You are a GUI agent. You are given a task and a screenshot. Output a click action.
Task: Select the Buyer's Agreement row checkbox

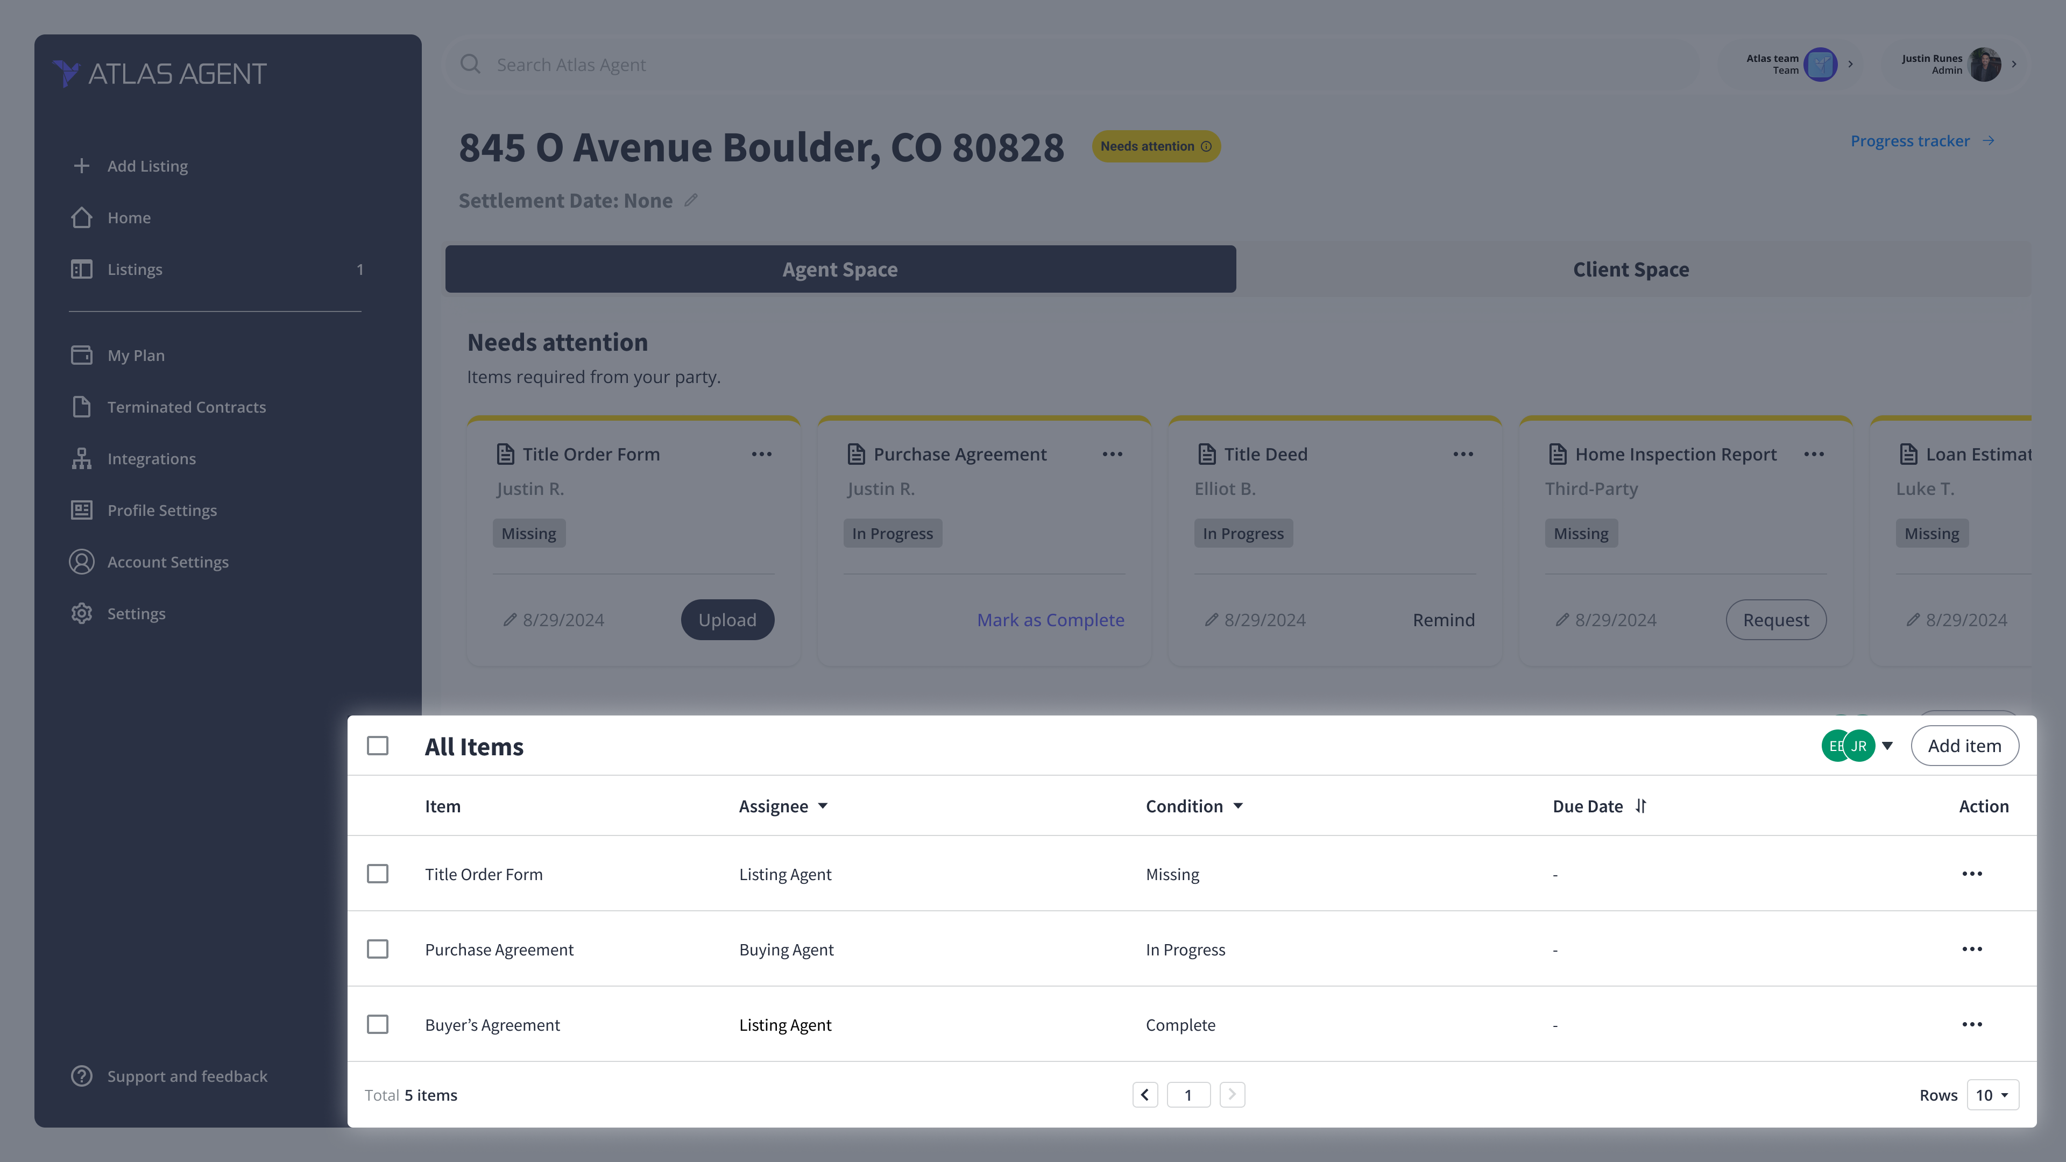tap(377, 1025)
